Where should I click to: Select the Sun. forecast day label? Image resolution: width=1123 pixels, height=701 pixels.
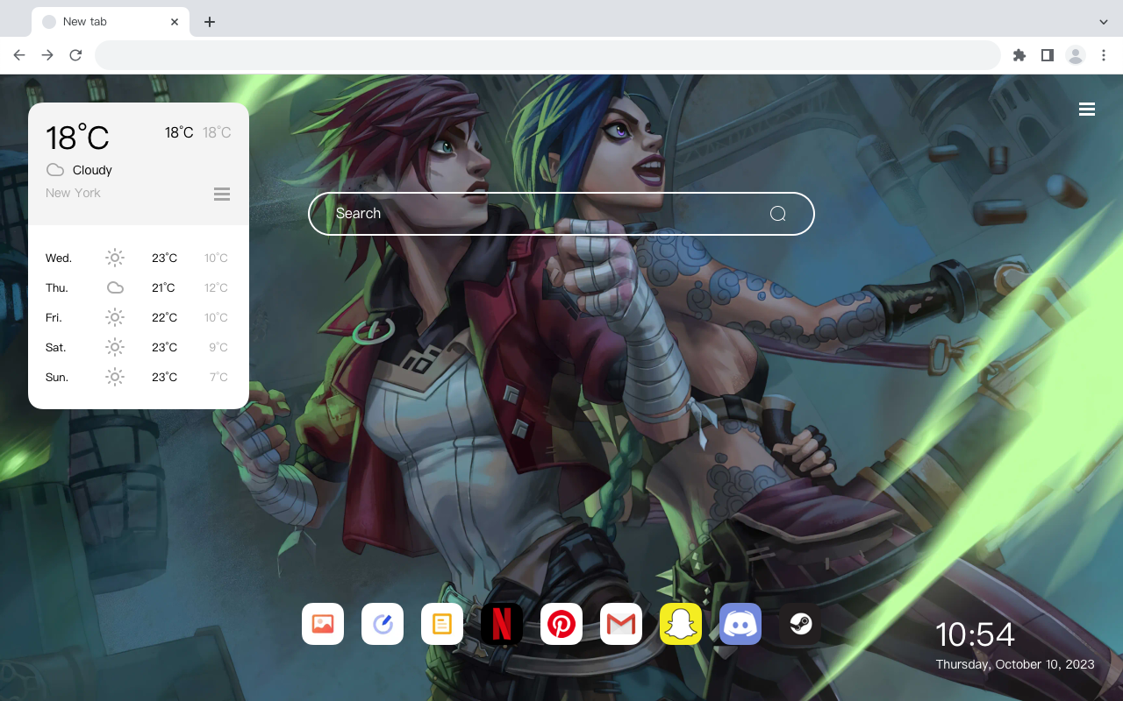57,377
